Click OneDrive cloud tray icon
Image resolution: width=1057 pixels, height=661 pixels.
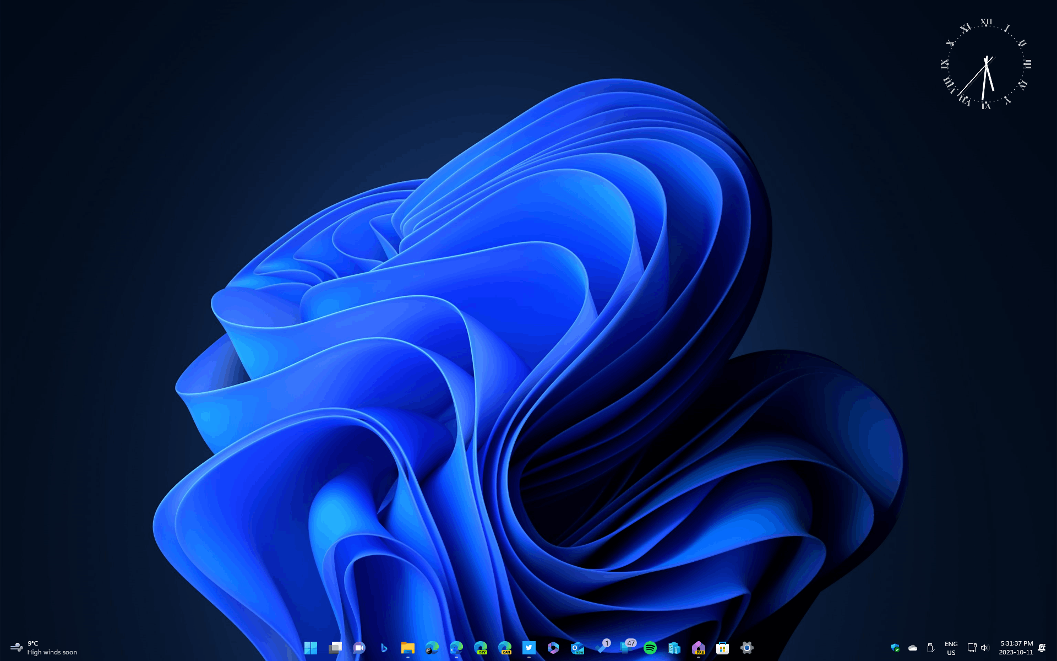pos(913,648)
